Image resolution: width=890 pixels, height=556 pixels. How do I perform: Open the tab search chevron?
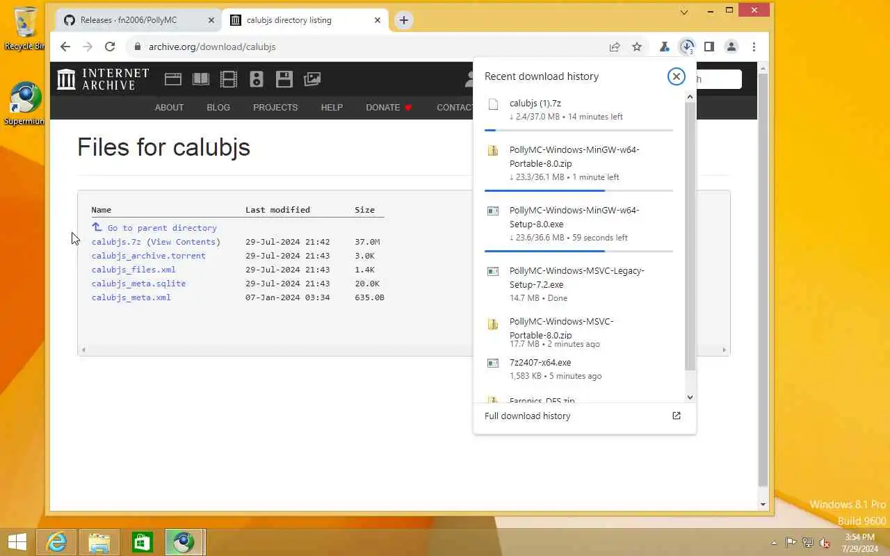tap(684, 11)
